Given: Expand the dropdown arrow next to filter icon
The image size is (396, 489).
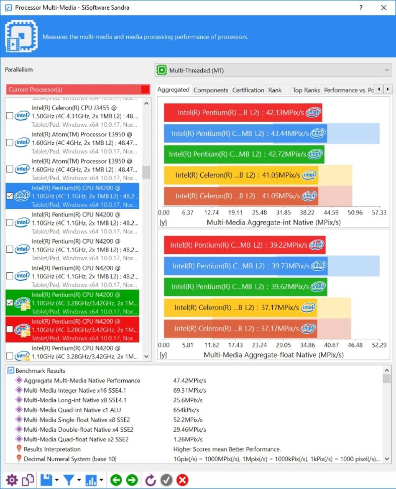Looking at the screenshot, I should pos(79,480).
